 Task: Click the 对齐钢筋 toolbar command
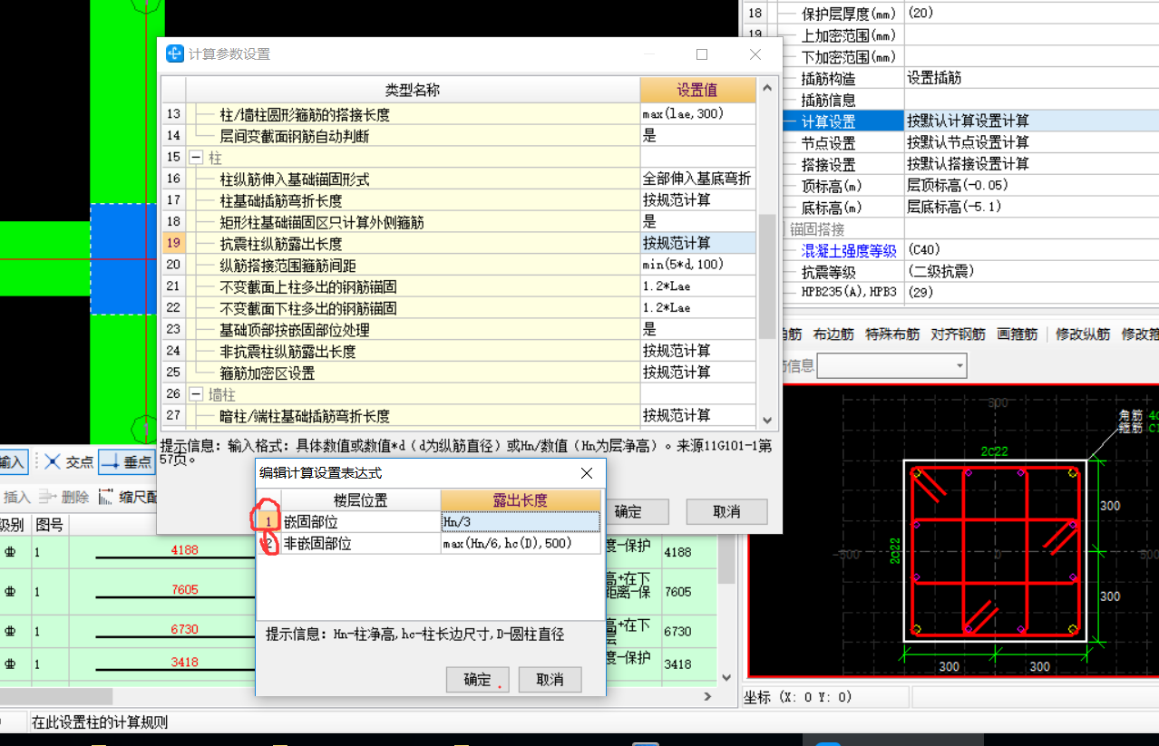click(x=958, y=334)
